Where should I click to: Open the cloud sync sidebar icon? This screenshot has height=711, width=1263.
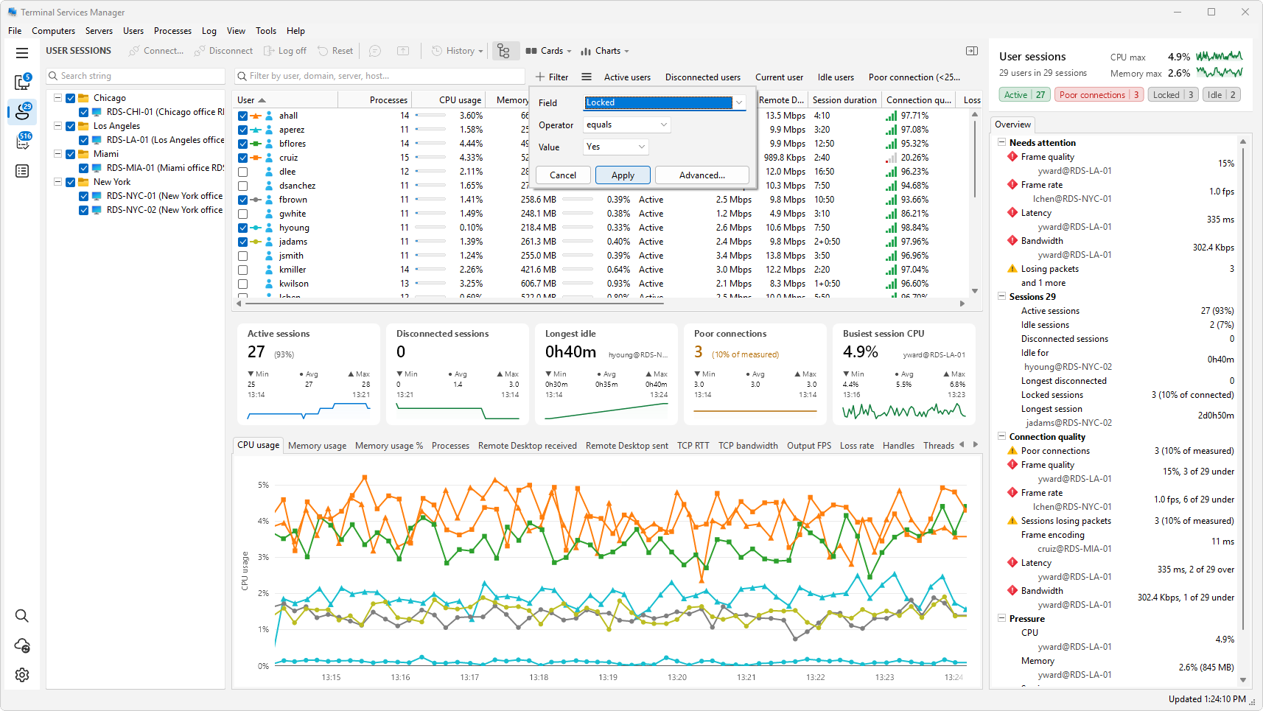point(22,645)
